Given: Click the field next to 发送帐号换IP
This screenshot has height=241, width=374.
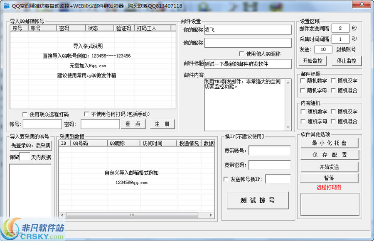Looking at the screenshot, I should 278,179.
